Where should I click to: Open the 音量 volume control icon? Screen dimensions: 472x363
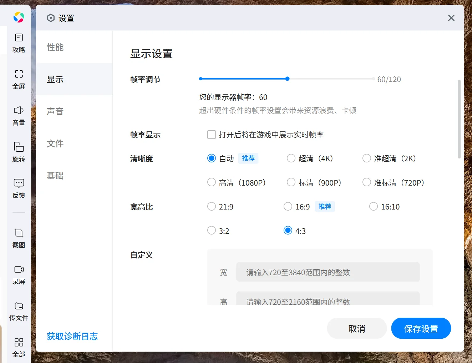(x=19, y=115)
